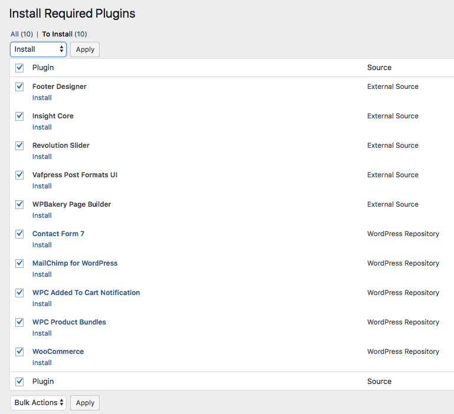The image size is (454, 414).
Task: Click Install under WPBakery Page Builder
Action: click(x=42, y=216)
